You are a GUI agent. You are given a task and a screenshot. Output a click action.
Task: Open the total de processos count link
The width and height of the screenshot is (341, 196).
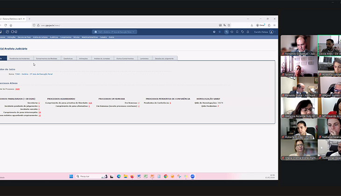pos(17,89)
